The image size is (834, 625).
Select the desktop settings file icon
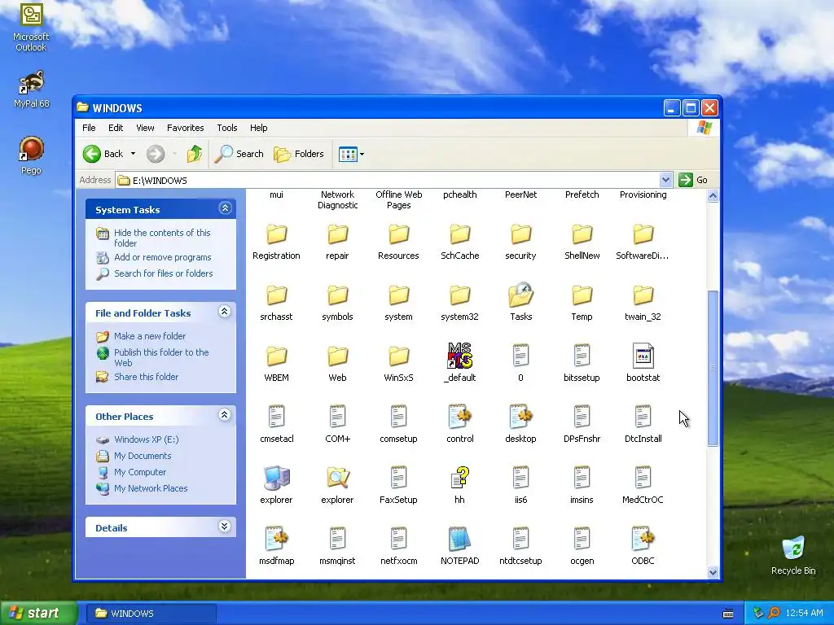[520, 417]
